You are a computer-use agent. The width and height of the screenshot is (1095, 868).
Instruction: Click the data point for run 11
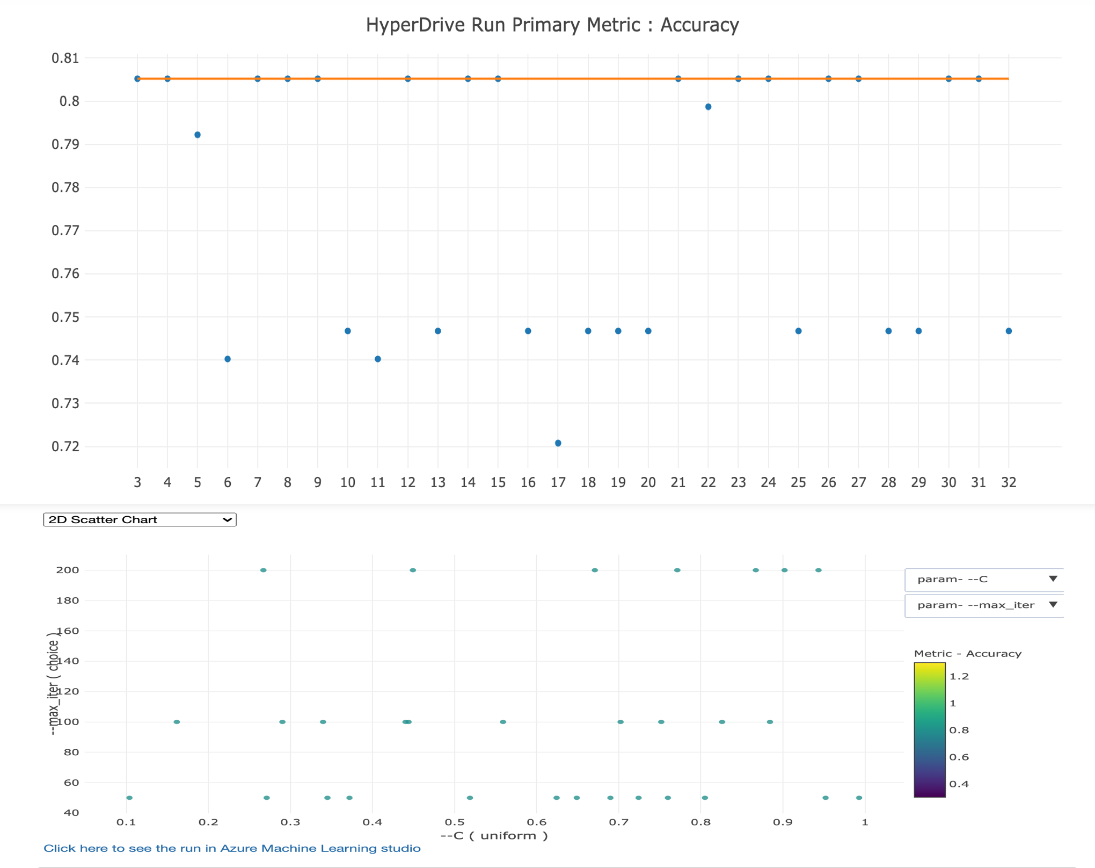tap(378, 359)
